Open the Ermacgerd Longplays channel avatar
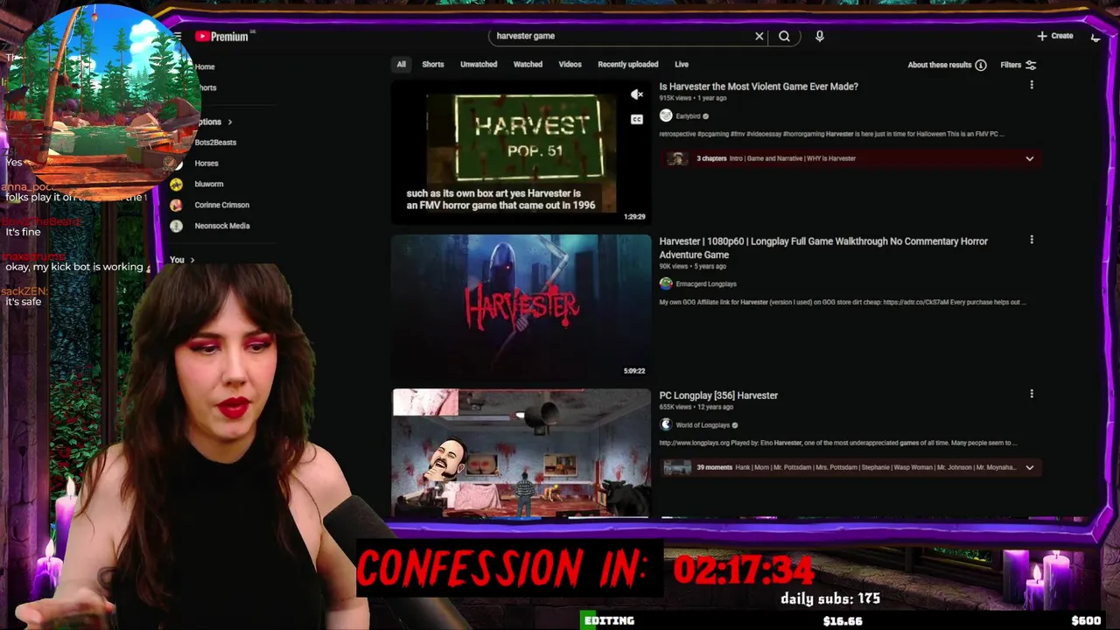 [x=666, y=283]
